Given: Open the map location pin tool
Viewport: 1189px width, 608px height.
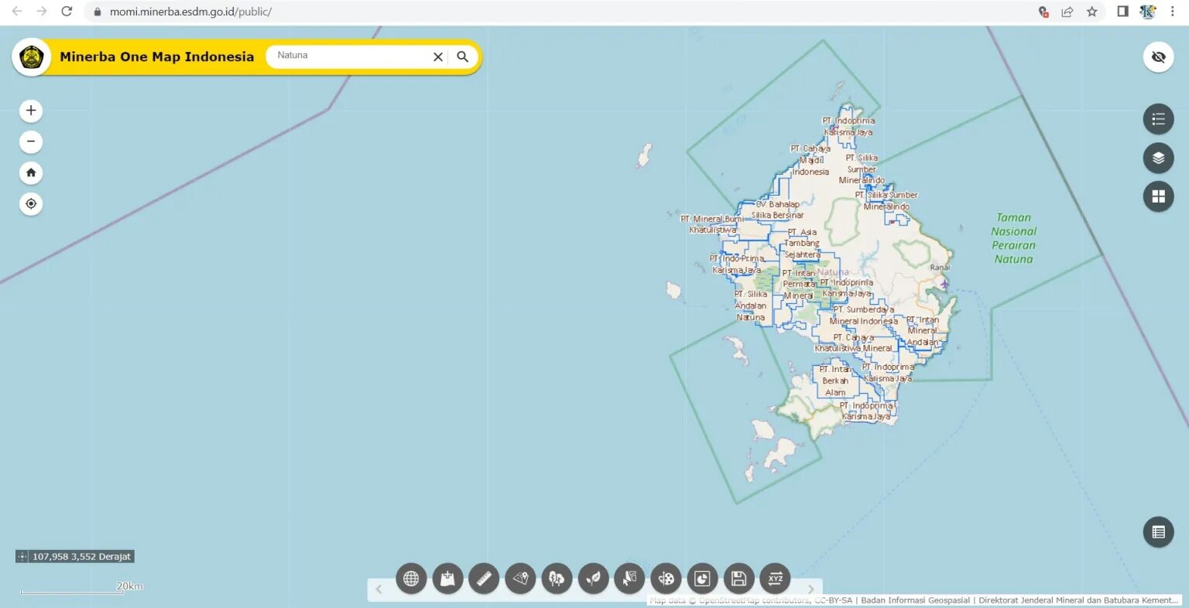Looking at the screenshot, I should click(520, 579).
